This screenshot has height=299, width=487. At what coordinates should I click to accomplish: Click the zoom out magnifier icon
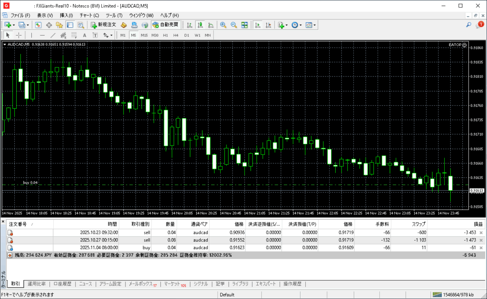(x=234, y=25)
